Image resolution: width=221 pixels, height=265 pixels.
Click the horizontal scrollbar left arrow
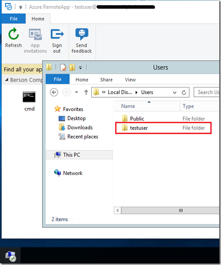click(x=118, y=210)
